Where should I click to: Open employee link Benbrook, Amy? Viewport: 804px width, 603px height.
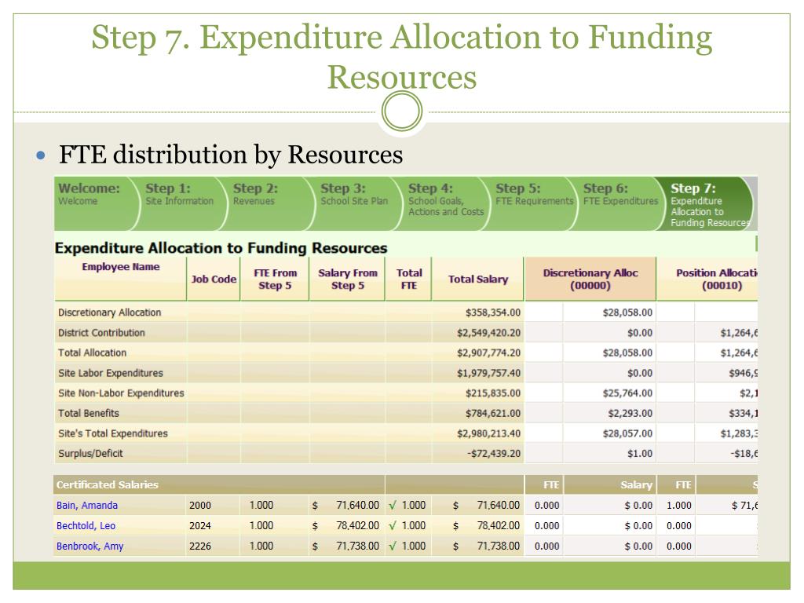pyautogui.click(x=90, y=546)
